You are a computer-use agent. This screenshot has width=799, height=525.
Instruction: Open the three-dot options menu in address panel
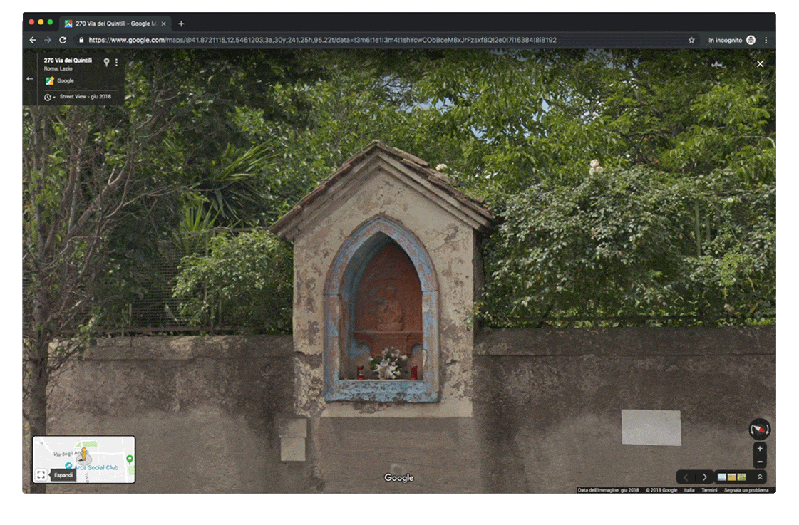point(117,63)
